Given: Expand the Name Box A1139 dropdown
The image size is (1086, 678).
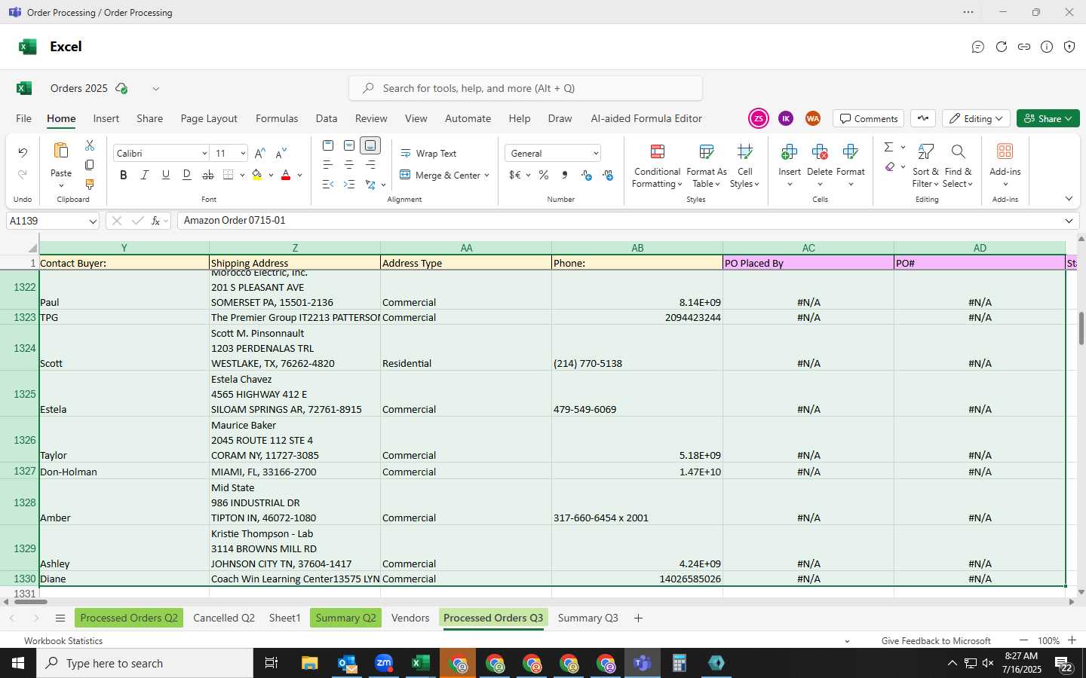Looking at the screenshot, I should (x=93, y=221).
